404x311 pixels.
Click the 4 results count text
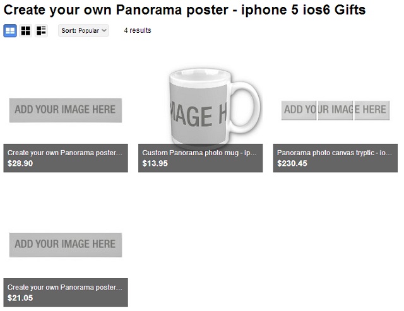coord(138,30)
